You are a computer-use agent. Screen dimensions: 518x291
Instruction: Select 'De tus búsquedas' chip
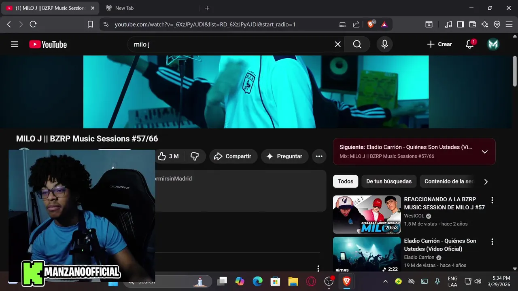tap(389, 181)
